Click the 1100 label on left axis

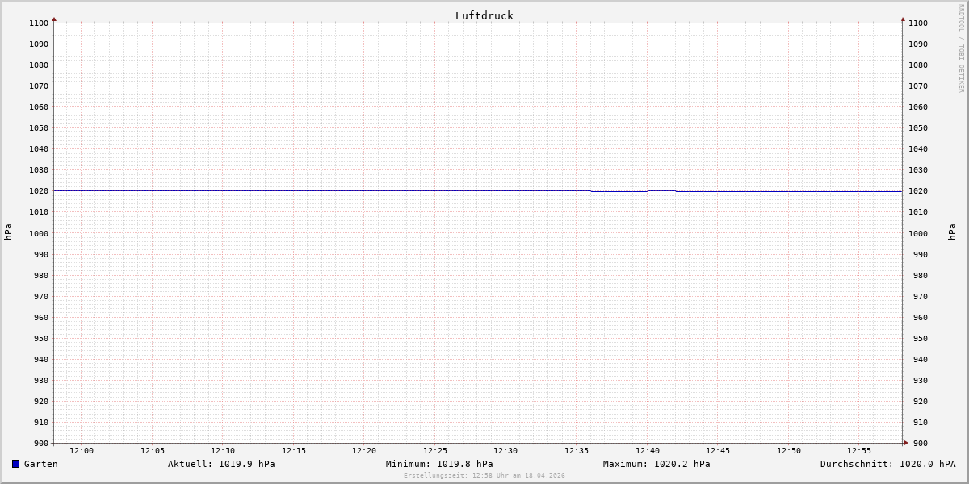[39, 23]
